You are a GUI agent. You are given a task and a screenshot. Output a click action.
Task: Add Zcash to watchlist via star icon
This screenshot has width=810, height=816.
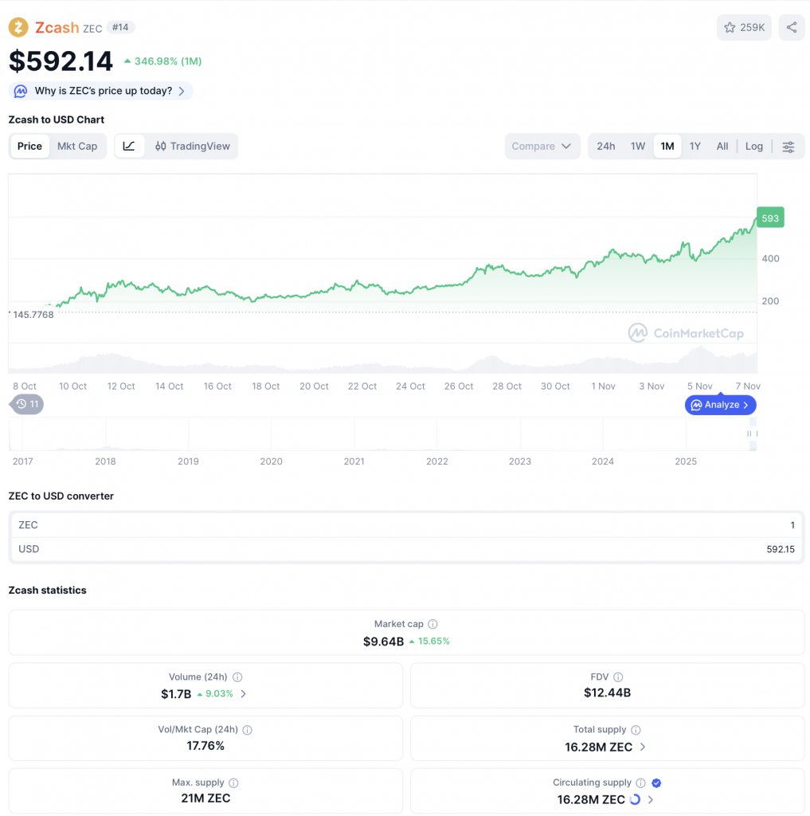click(x=730, y=28)
